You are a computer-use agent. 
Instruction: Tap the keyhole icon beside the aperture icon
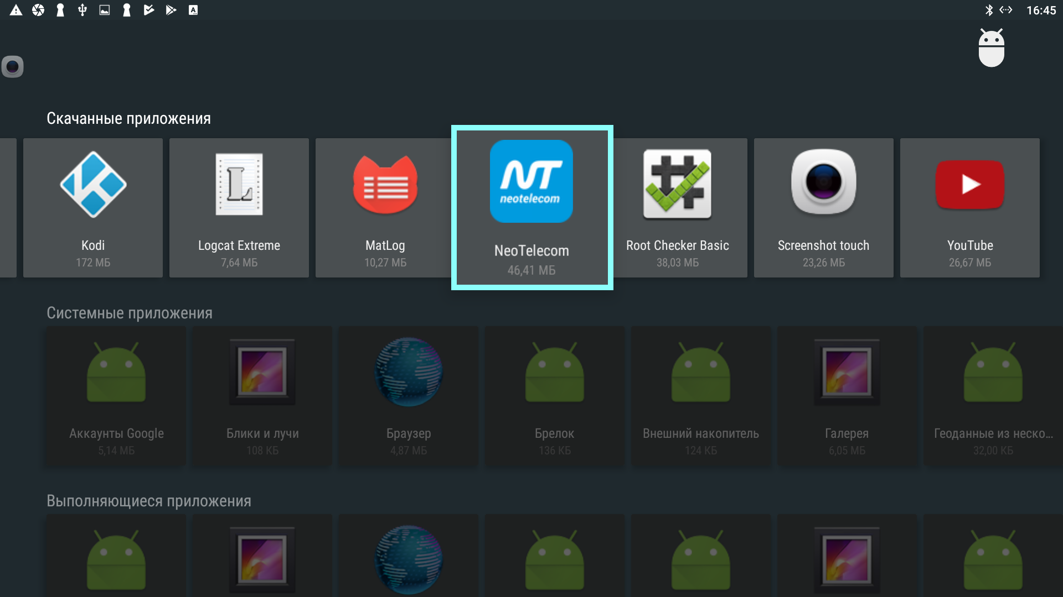tap(60, 10)
